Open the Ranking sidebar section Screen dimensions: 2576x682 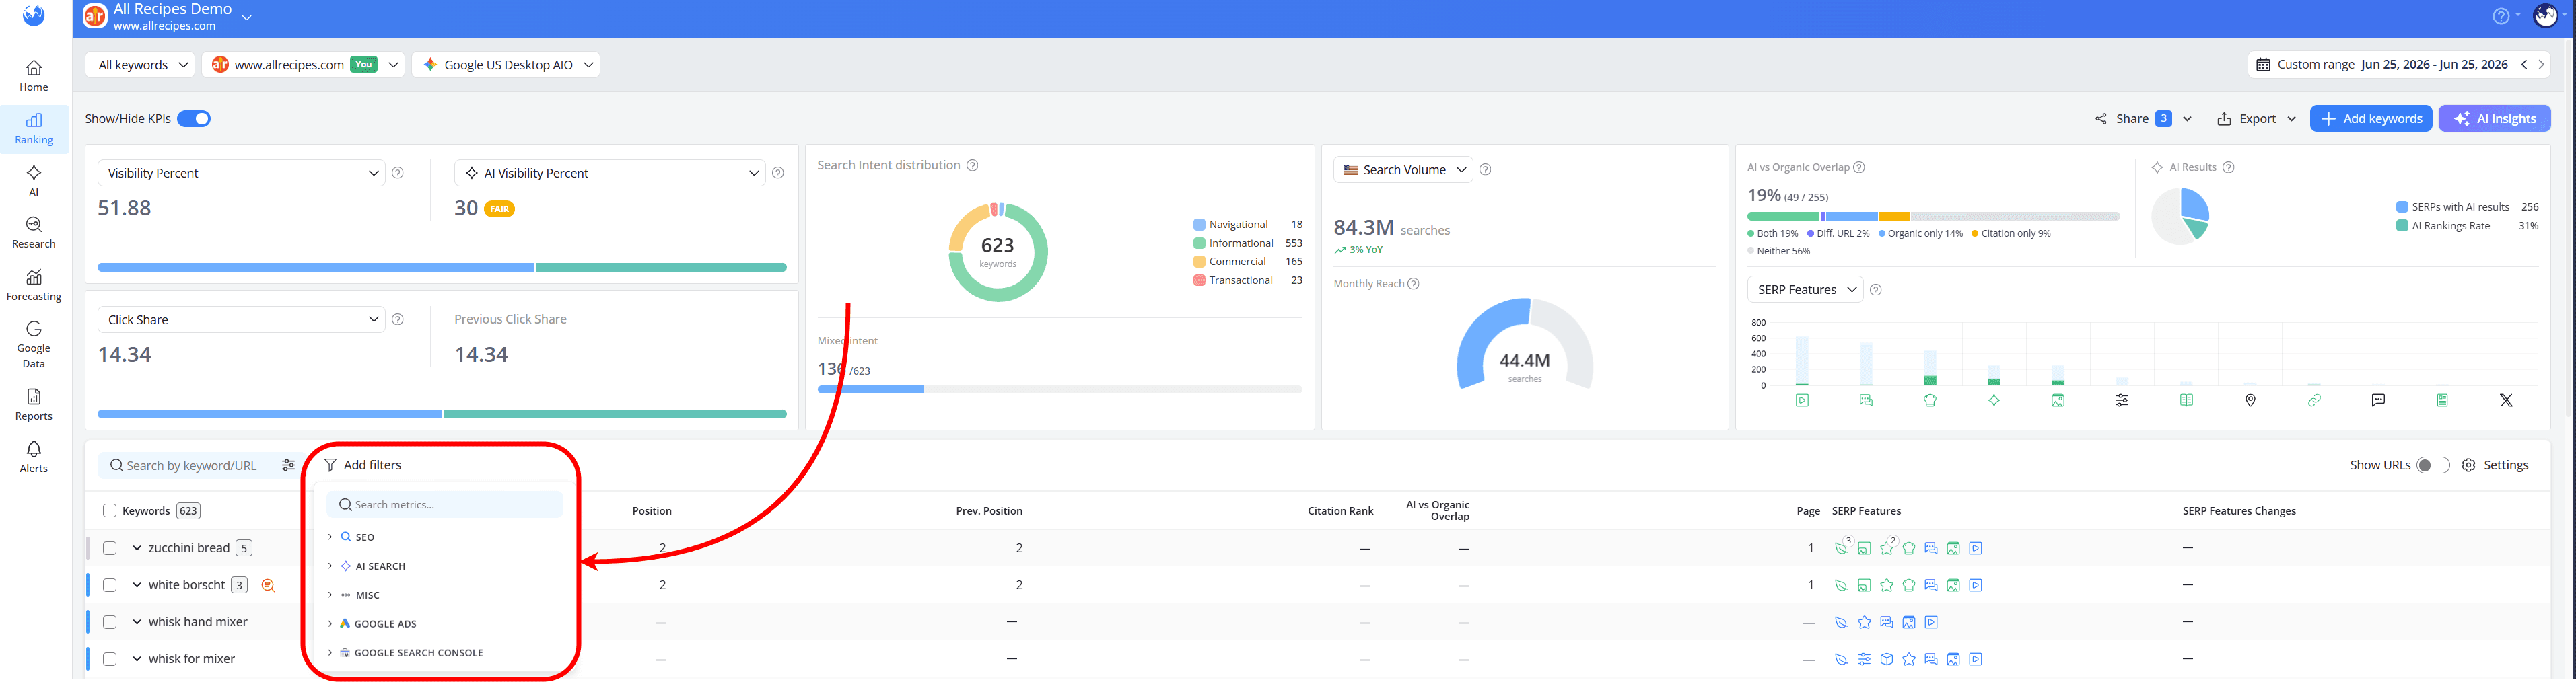[34, 129]
